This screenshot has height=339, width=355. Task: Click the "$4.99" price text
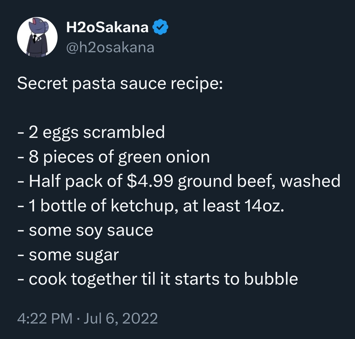150,181
